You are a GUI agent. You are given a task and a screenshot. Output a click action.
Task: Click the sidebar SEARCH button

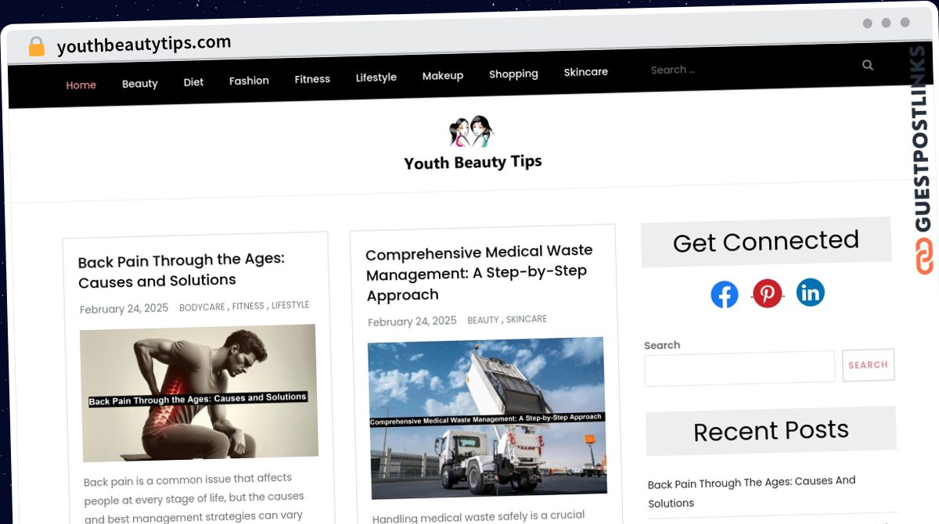(x=869, y=365)
